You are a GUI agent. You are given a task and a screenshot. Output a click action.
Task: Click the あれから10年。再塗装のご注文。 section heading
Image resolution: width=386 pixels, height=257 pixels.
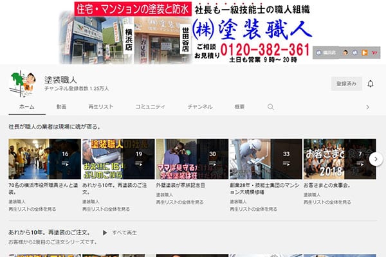(50, 233)
